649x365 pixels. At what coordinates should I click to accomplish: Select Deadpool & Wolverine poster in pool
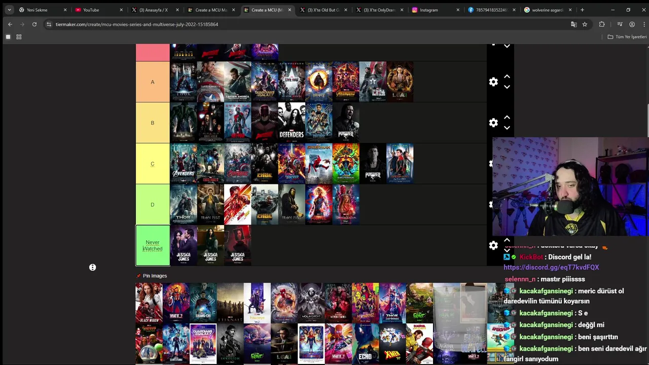(419, 344)
